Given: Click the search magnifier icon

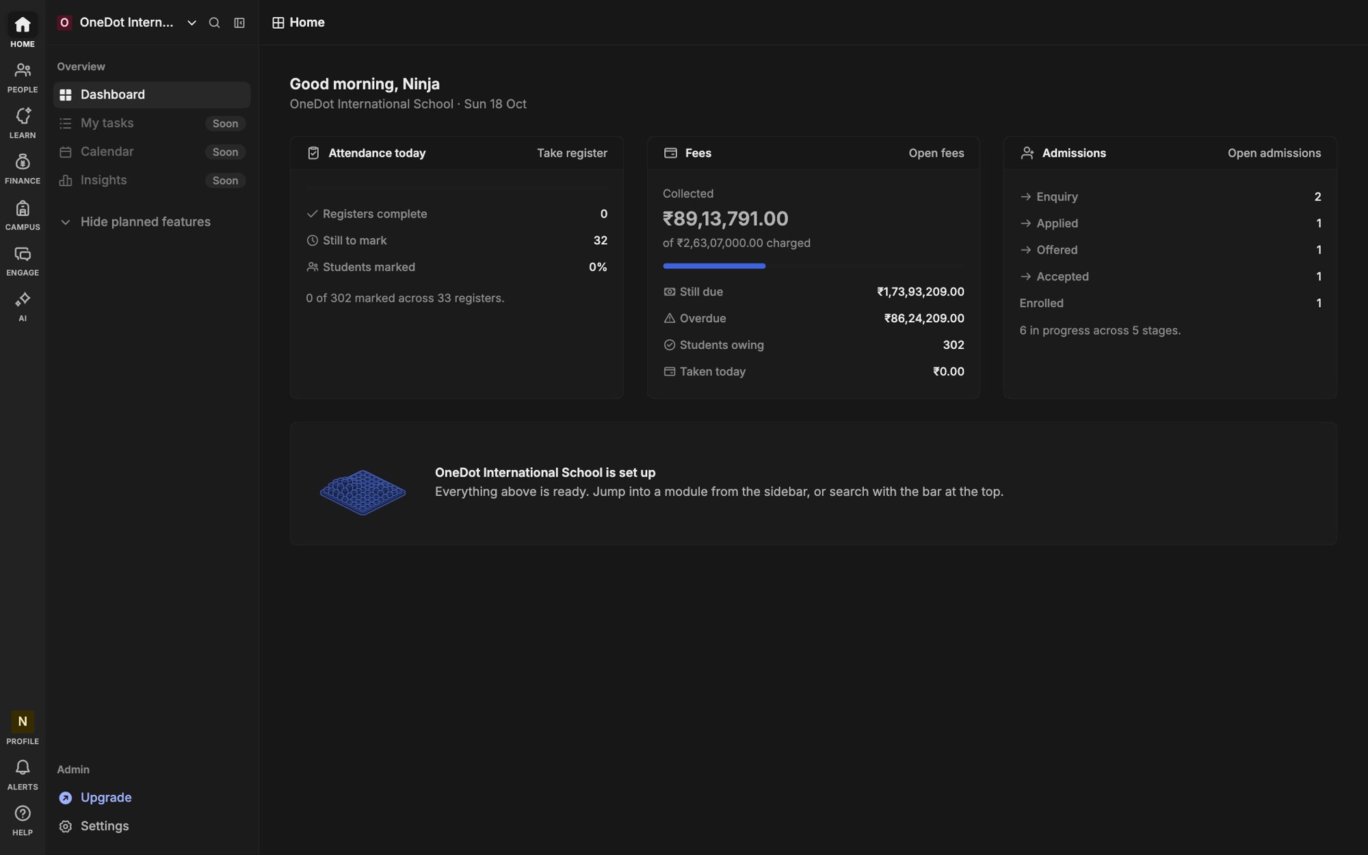Looking at the screenshot, I should tap(214, 23).
